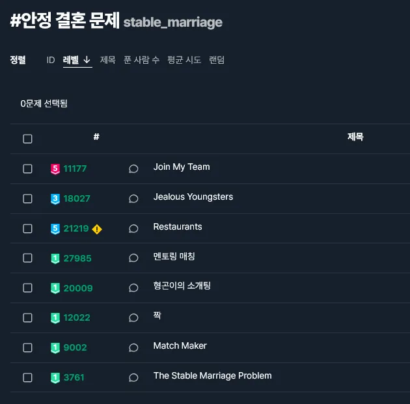Toggle the select-all checkbox in table header
This screenshot has width=410, height=404.
[27, 139]
